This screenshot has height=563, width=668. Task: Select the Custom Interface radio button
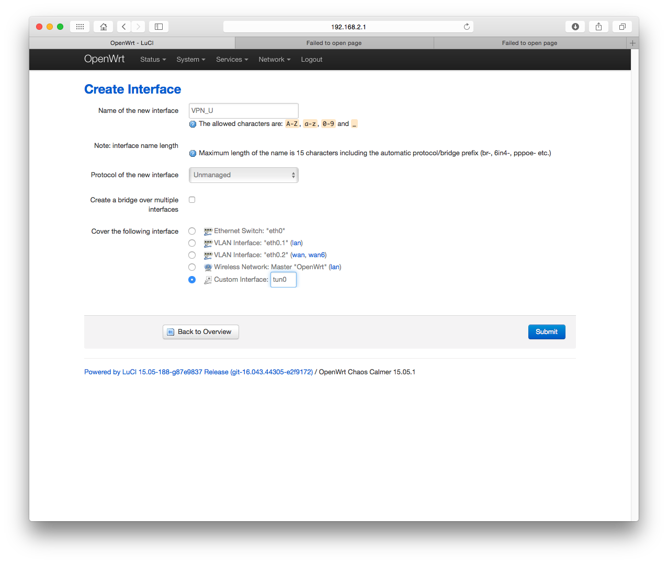coord(192,280)
